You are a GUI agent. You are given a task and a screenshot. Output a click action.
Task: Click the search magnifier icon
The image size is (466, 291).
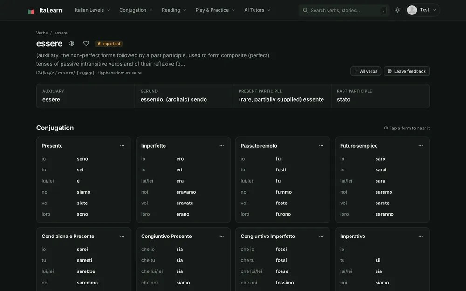pos(305,10)
